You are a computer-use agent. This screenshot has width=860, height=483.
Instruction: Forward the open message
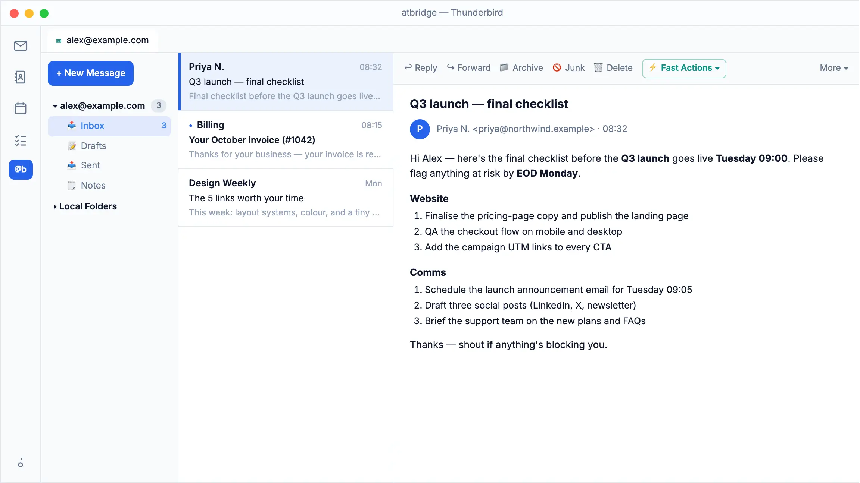(x=469, y=68)
